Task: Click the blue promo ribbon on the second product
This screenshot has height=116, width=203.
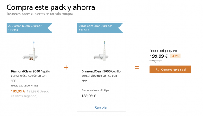Action: coord(100,28)
